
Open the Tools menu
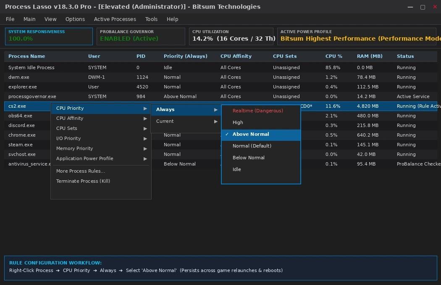(151, 19)
